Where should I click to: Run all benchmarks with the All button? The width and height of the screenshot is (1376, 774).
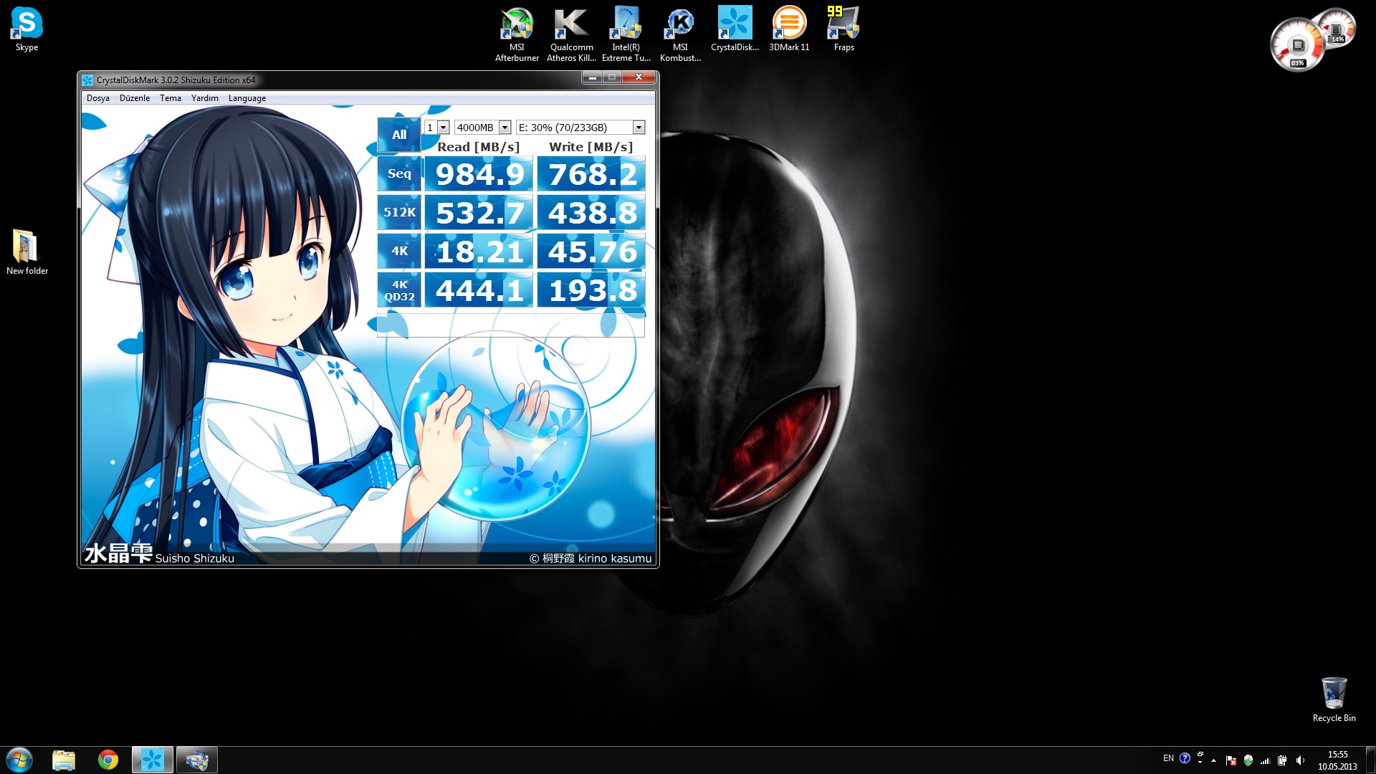[399, 135]
